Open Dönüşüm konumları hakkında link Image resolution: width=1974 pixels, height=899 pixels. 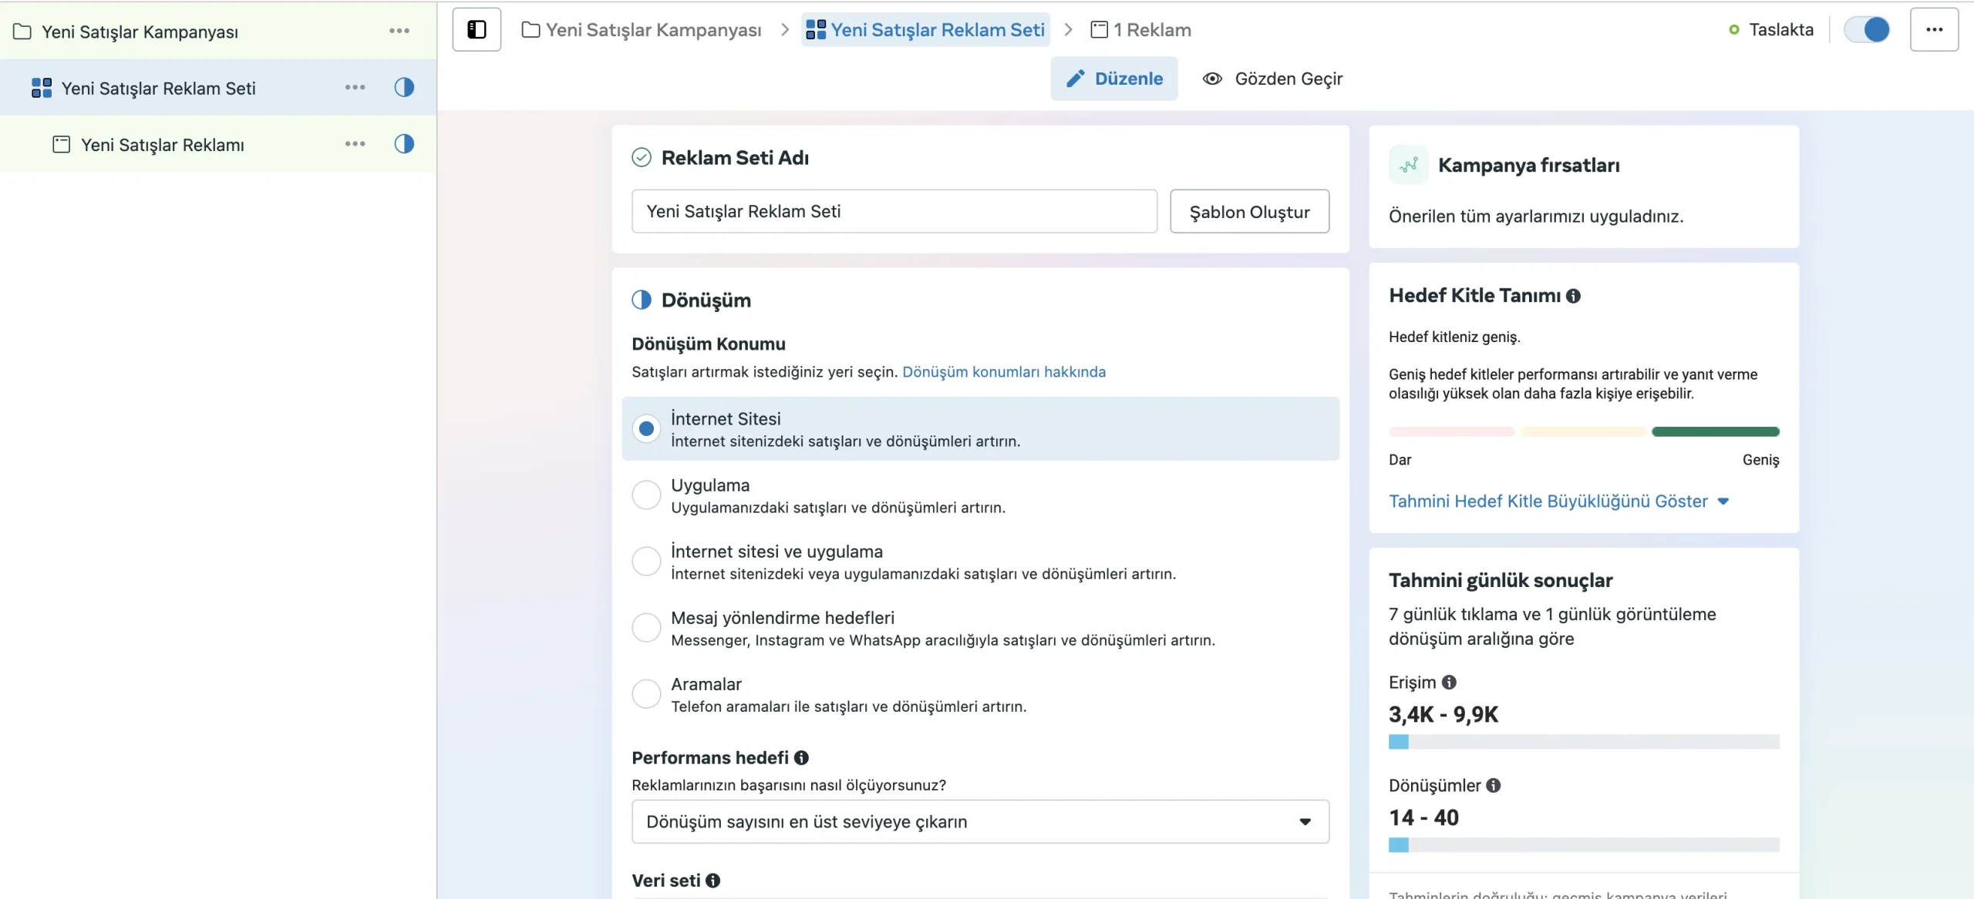click(x=1003, y=372)
